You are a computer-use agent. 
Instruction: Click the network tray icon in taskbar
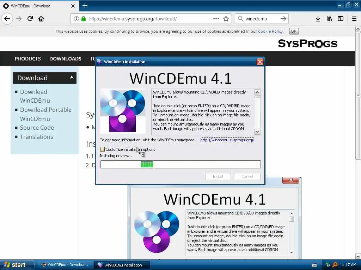click(x=328, y=265)
